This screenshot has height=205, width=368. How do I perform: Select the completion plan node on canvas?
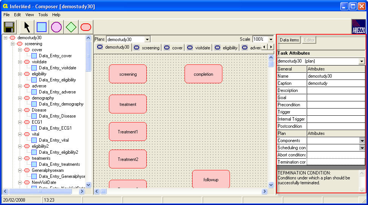[x=203, y=74]
